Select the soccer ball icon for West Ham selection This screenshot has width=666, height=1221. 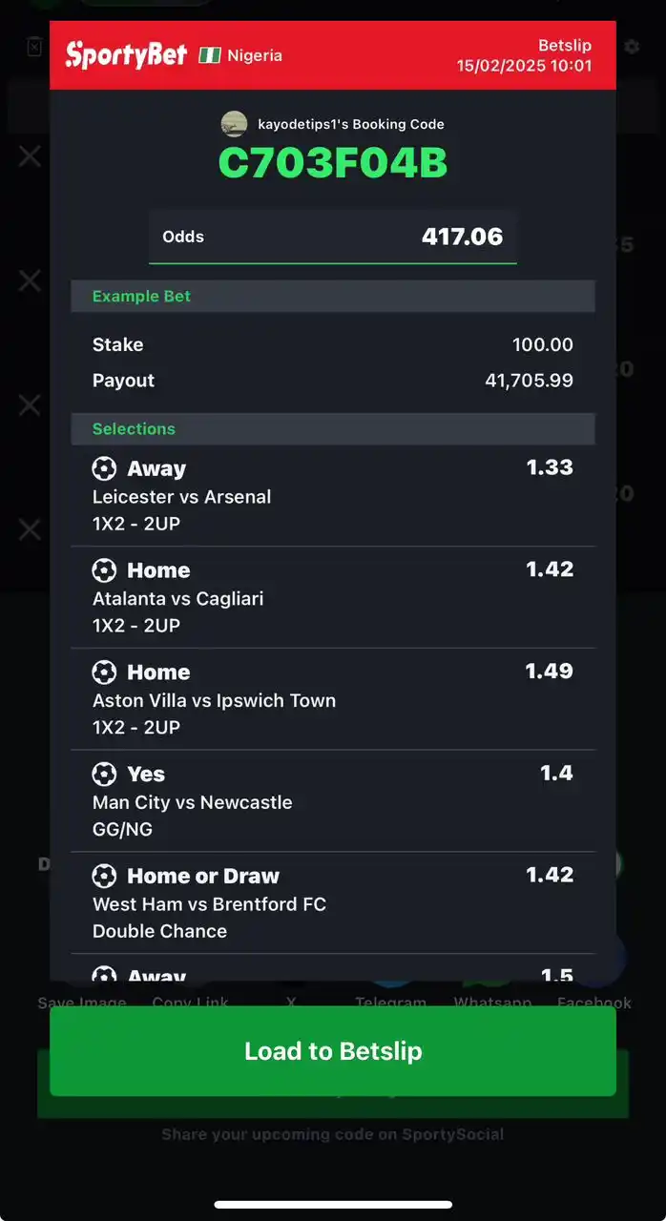pyautogui.click(x=104, y=876)
